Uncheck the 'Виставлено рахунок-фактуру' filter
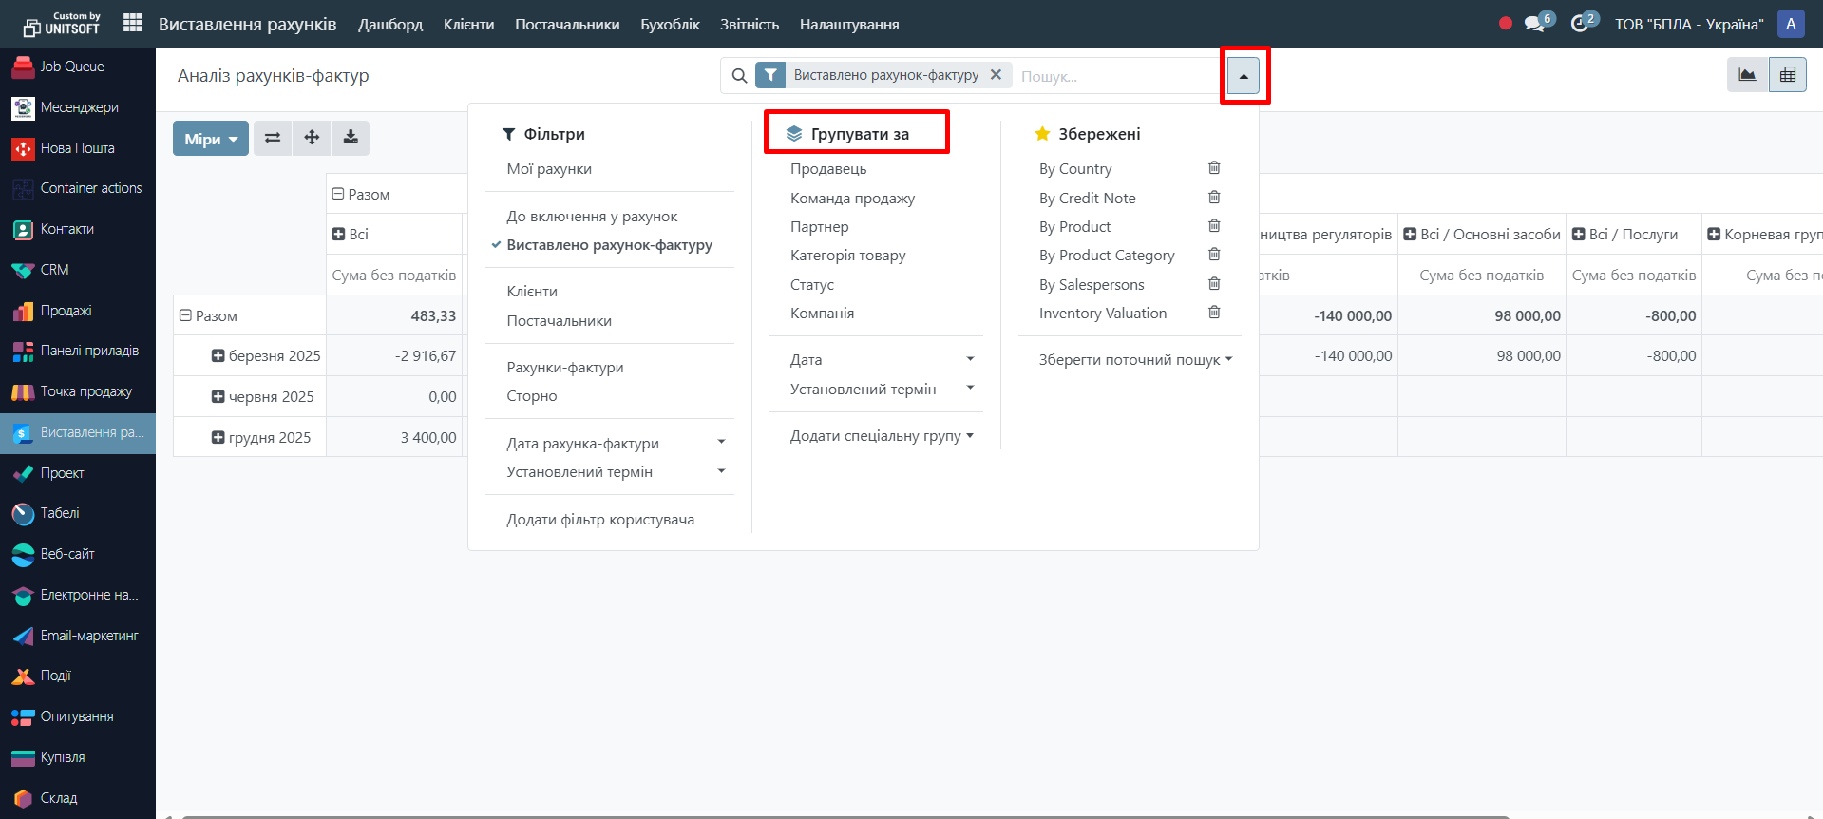1823x819 pixels. 609,245
